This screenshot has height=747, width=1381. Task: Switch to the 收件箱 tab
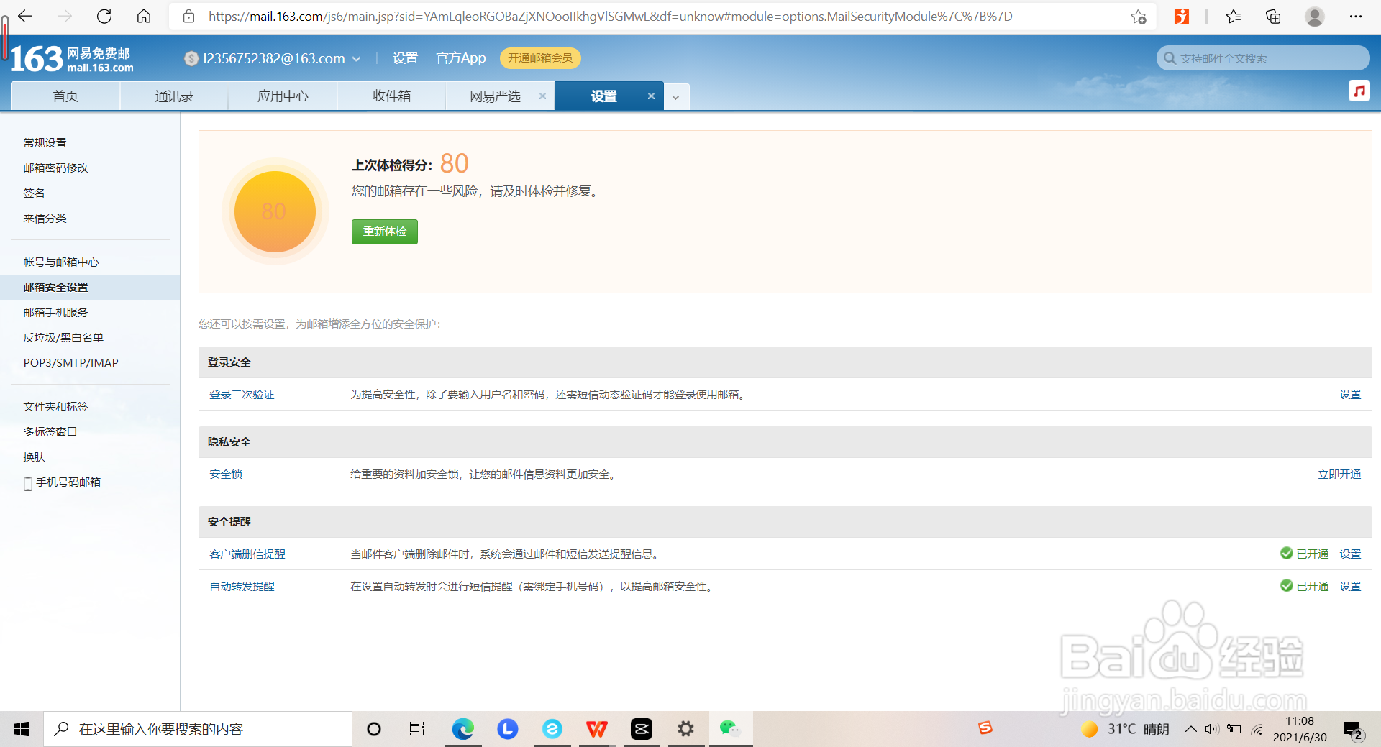click(391, 96)
